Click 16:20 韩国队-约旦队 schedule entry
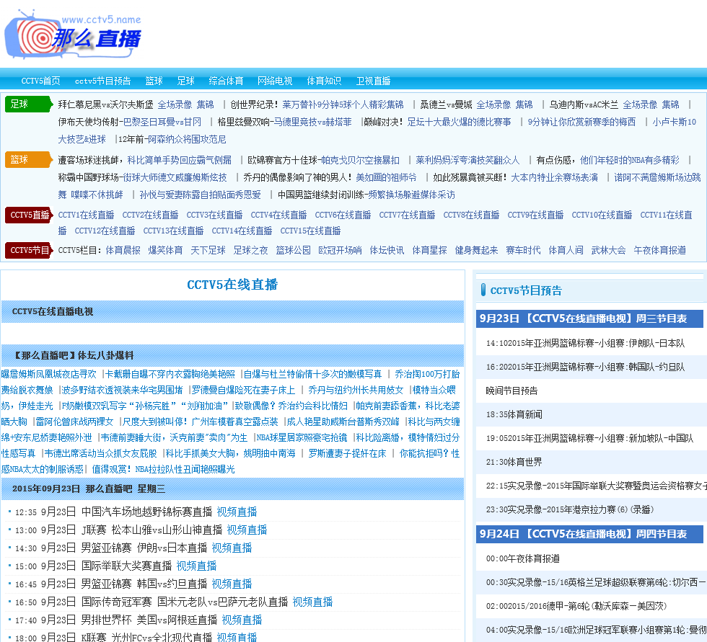This screenshot has height=642, width=707. click(x=585, y=367)
